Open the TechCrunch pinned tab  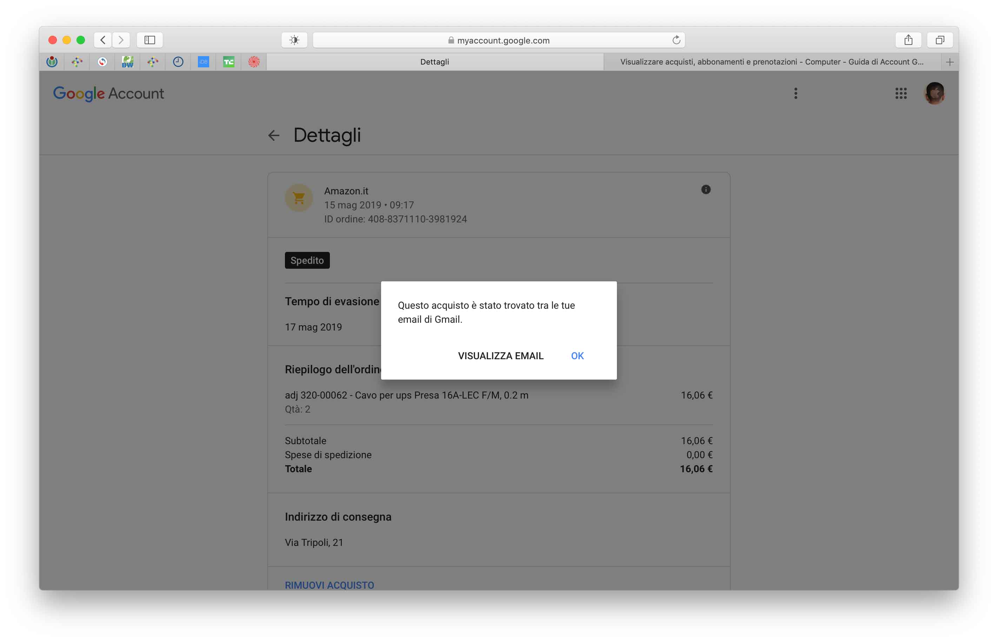[x=228, y=62]
